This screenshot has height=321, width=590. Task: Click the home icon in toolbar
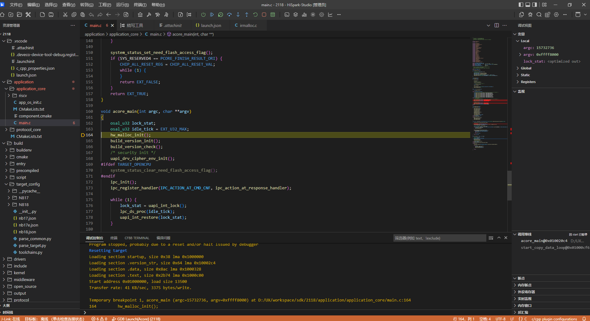pyautogui.click(x=2, y=15)
